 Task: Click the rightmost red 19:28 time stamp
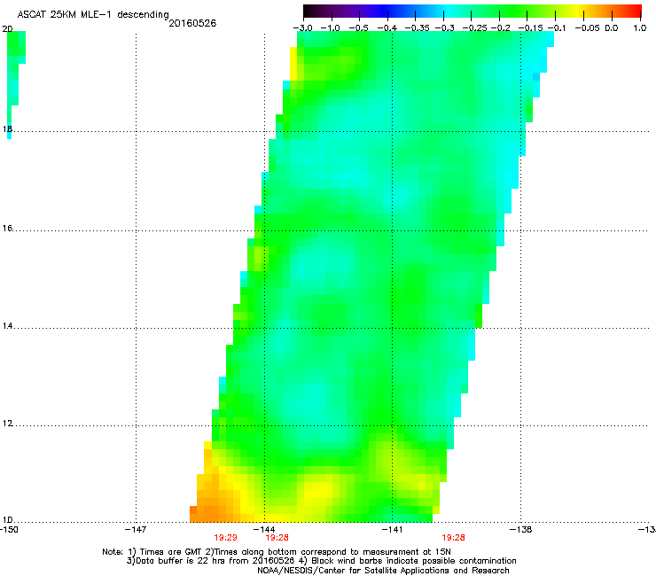point(454,538)
